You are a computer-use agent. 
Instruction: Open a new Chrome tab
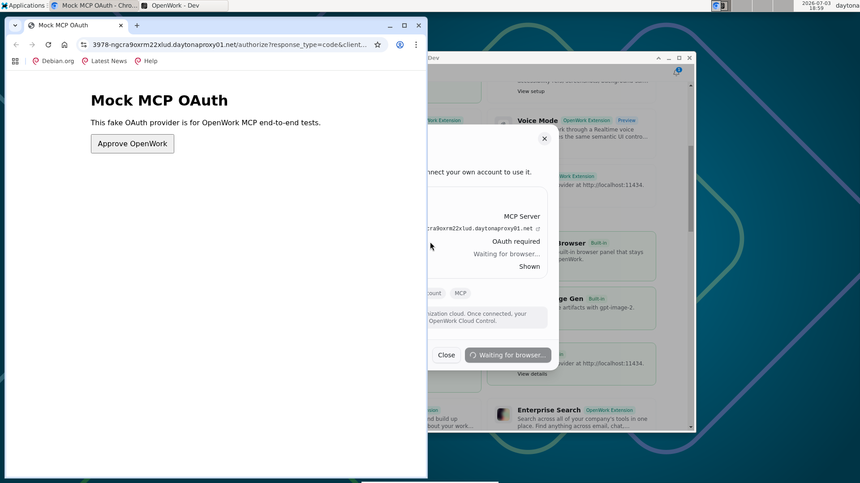click(x=137, y=25)
